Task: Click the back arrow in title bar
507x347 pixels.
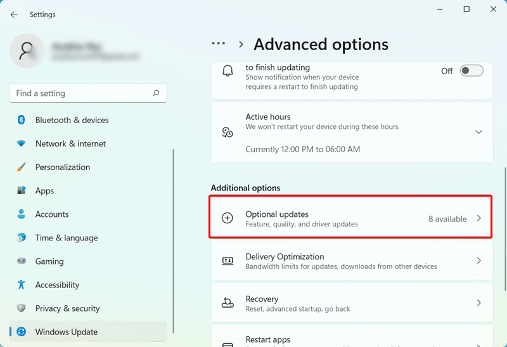Action: pyautogui.click(x=14, y=14)
